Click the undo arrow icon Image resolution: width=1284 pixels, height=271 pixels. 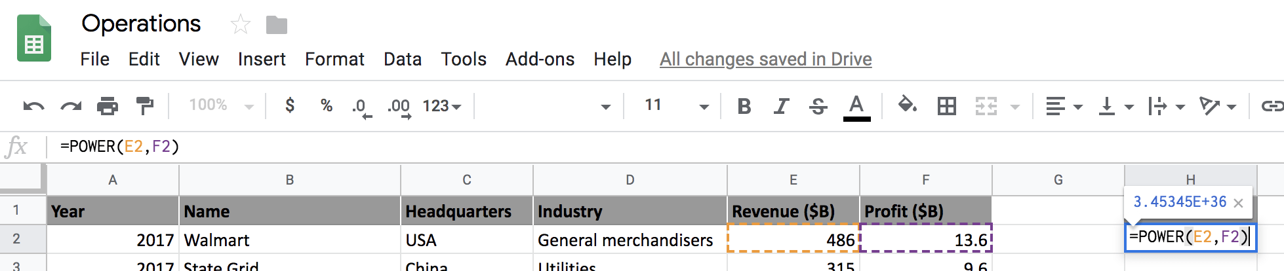pyautogui.click(x=33, y=106)
